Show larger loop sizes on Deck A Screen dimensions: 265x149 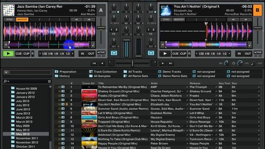pyautogui.click(x=73, y=54)
